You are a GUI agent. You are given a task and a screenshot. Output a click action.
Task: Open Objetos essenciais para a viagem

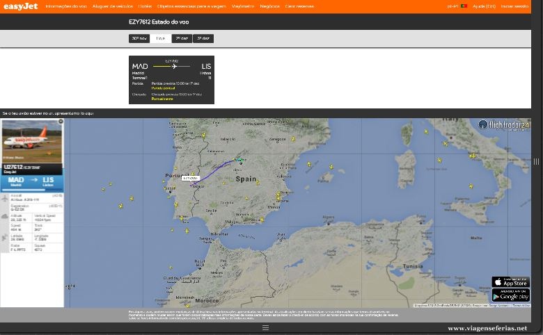point(191,6)
